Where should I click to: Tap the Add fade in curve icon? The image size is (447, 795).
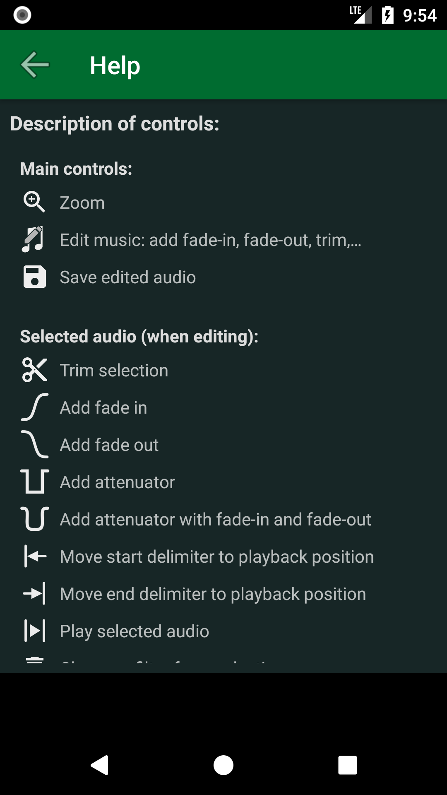click(x=35, y=407)
